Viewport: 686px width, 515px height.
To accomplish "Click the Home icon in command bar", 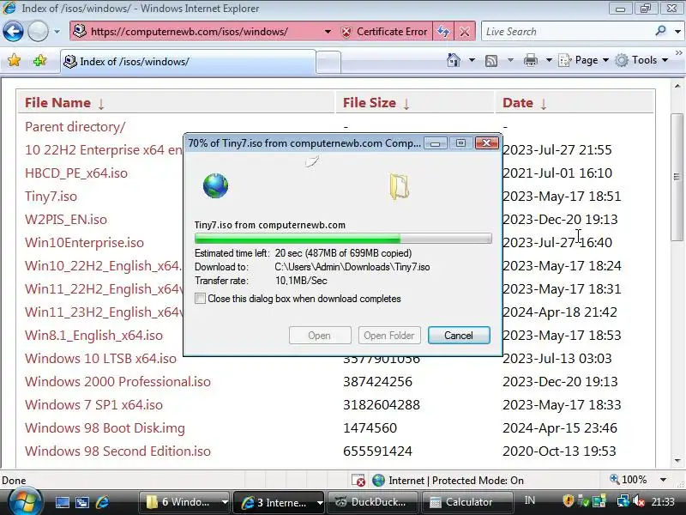I will tap(454, 60).
